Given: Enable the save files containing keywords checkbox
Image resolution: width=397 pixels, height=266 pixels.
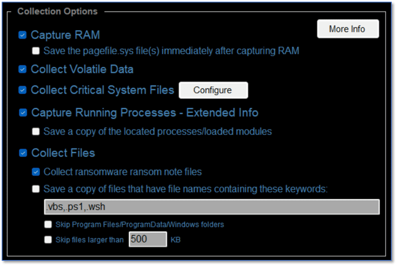Looking at the screenshot, I should [x=36, y=189].
